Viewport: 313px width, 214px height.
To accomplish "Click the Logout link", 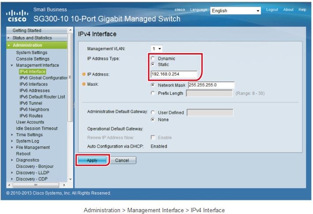I will point(272,10).
